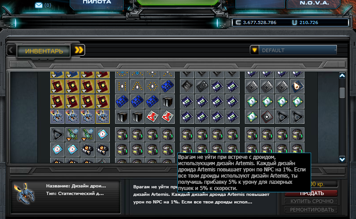Open the DEFAULT filter dropdown
356x219 pixels.
coord(293,50)
